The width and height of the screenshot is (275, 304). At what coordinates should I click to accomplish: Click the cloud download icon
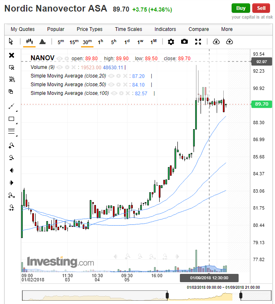[216, 42]
